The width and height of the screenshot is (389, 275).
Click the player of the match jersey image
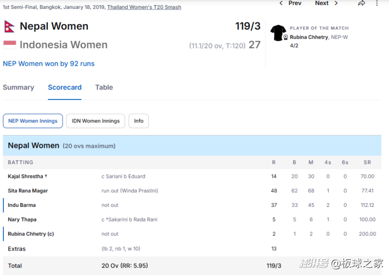[278, 33]
